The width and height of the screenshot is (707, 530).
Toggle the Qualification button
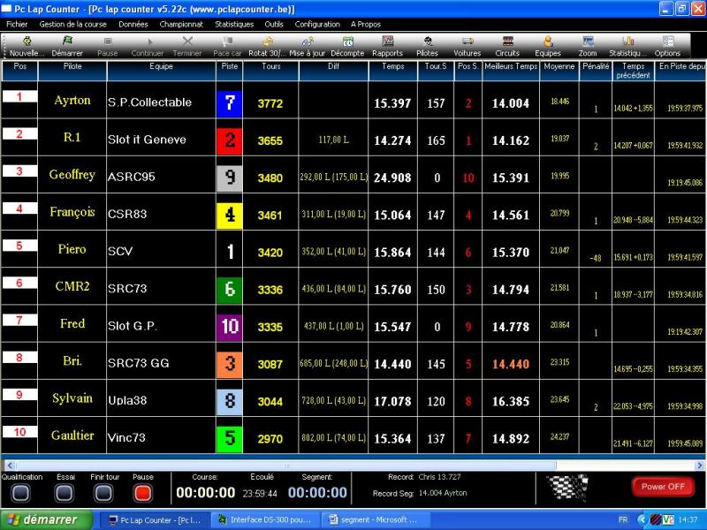point(20,493)
